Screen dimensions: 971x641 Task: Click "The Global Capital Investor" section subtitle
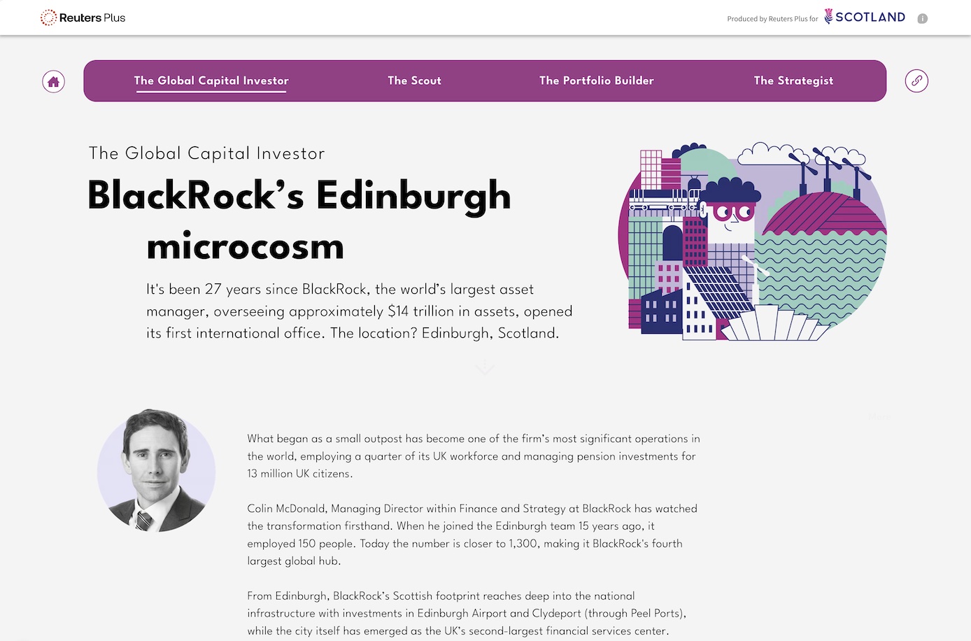click(207, 153)
